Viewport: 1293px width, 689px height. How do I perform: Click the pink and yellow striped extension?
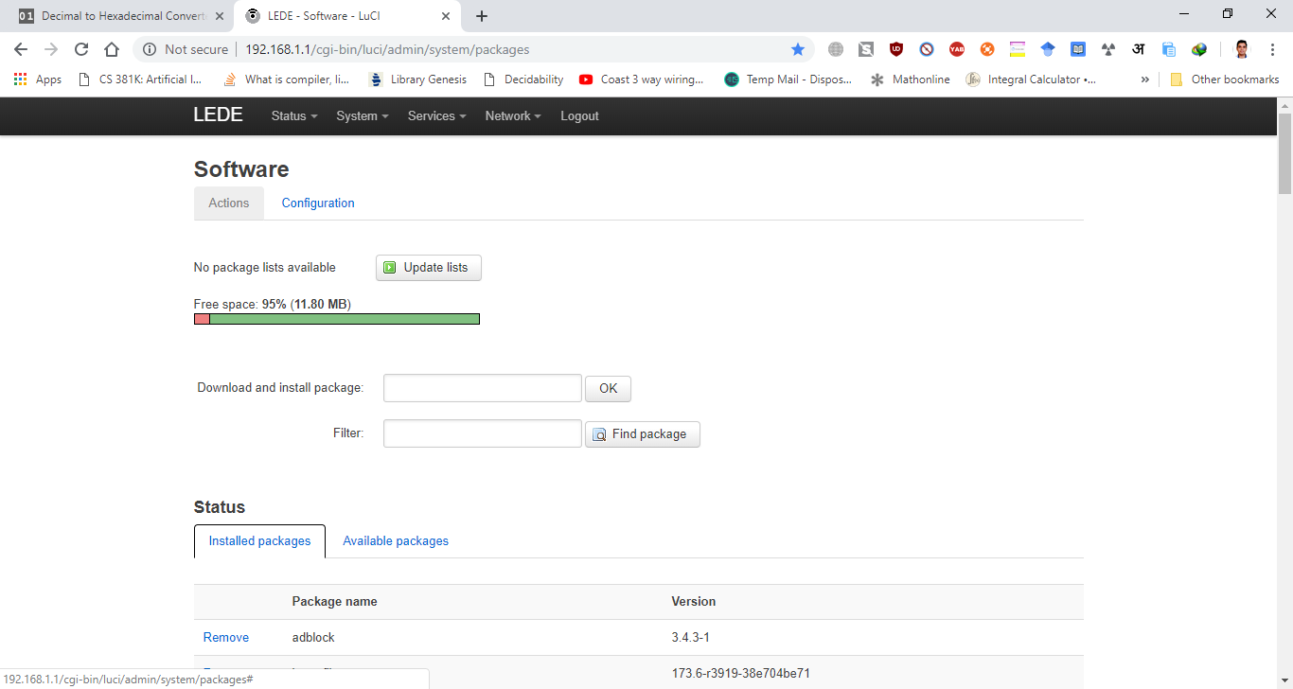point(1018,49)
